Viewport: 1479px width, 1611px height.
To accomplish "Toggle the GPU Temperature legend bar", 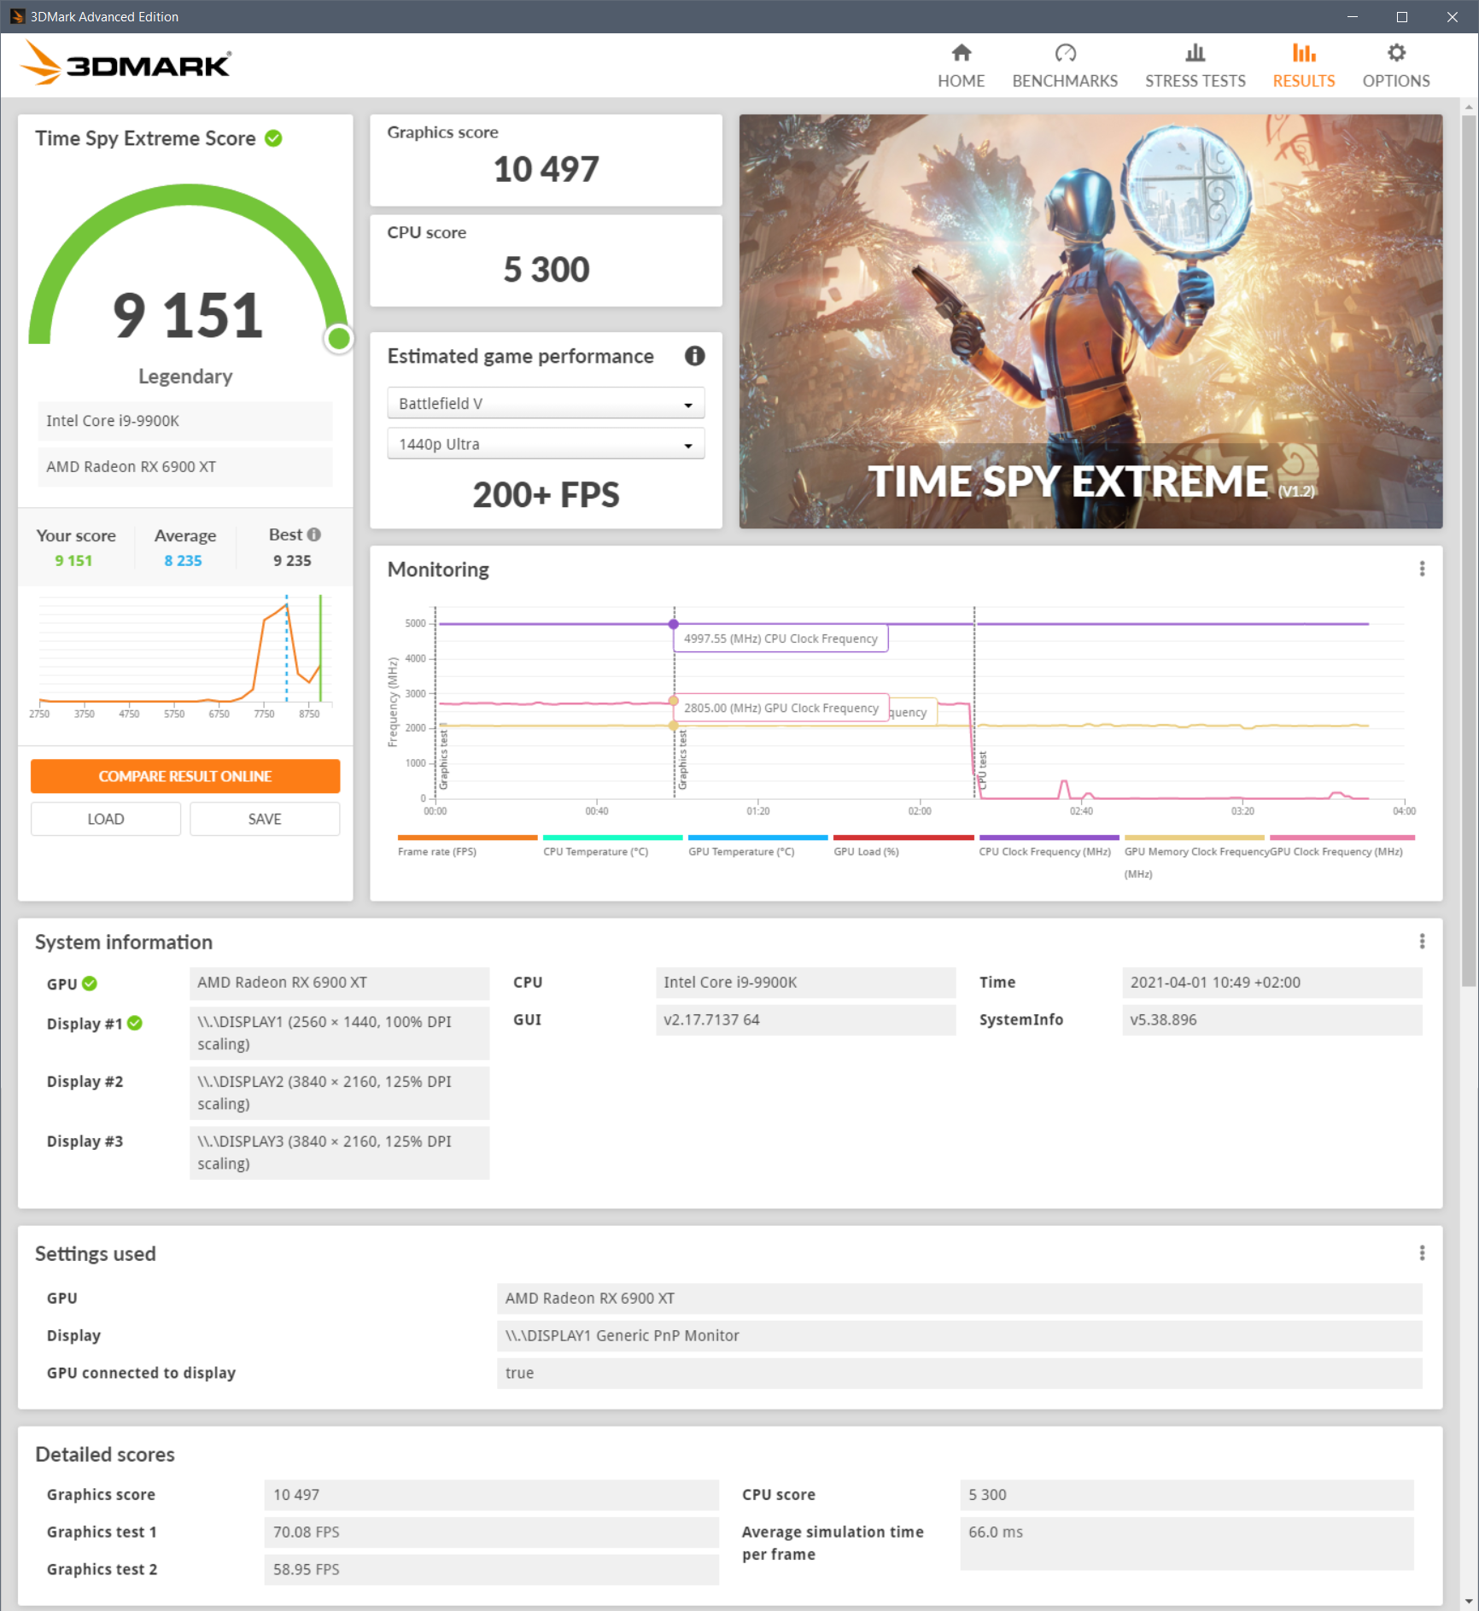I will coord(757,838).
